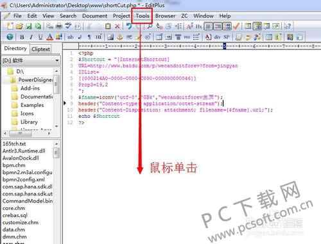Open the Window menu
The height and width of the screenshot is (244, 321).
[204, 16]
